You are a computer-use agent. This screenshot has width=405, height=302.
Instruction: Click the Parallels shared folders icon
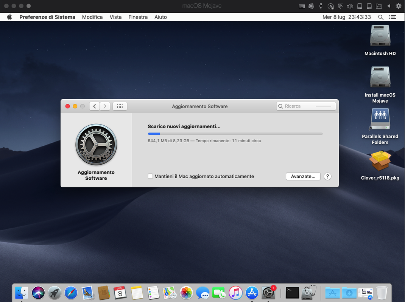point(379,6)
